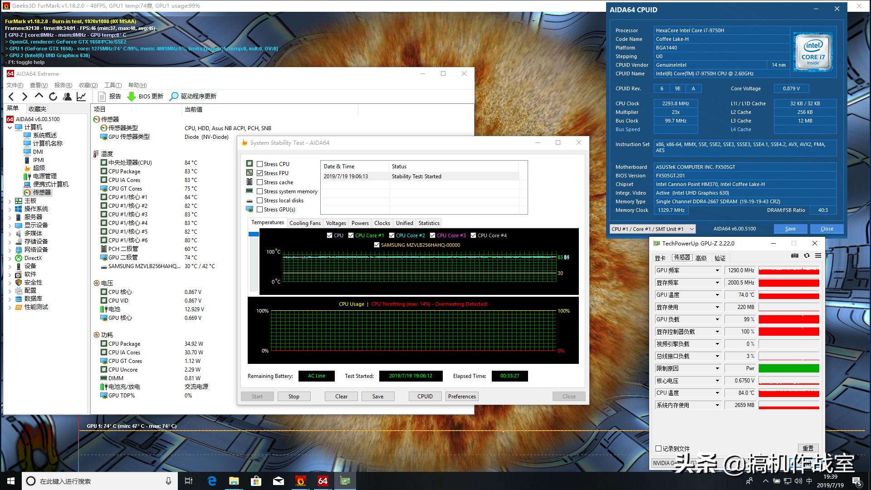Switch to FurMark taskbar icon

301,481
